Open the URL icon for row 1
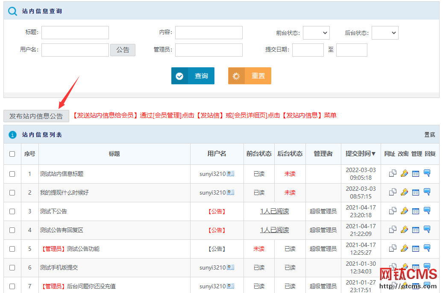 click(x=392, y=174)
